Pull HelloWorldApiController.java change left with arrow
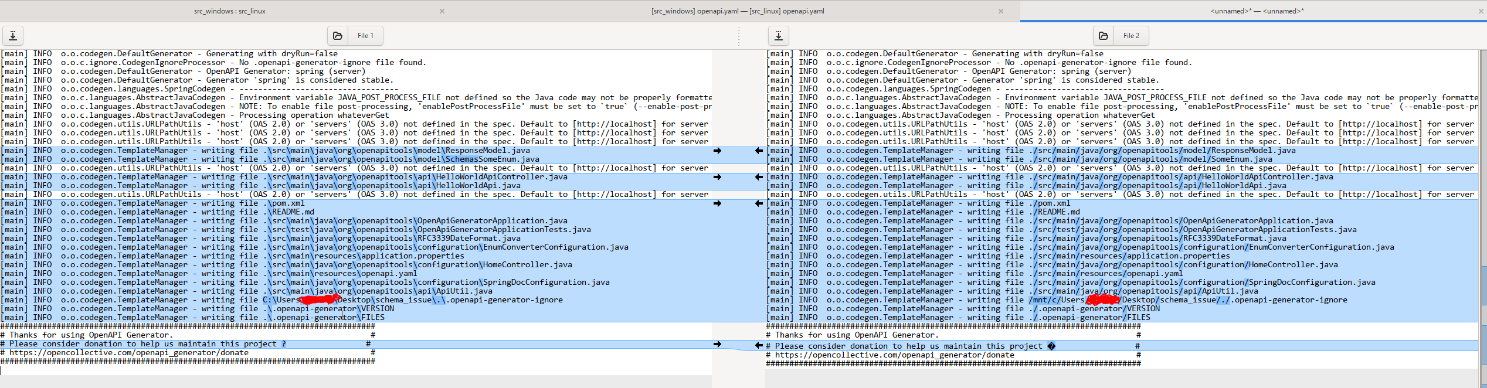Viewport: 1487px width, 388px height. coord(759,177)
